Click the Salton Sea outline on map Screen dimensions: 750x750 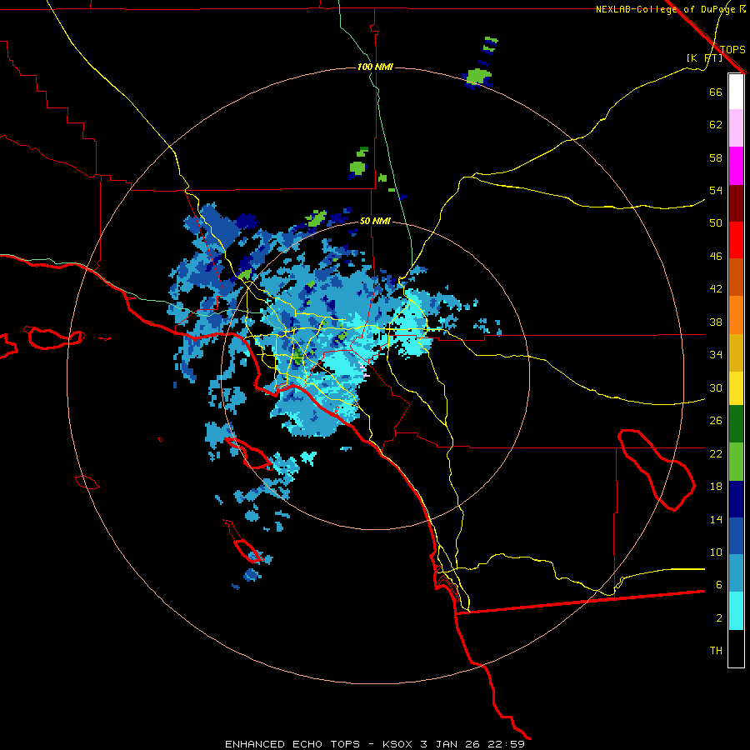pos(657,470)
